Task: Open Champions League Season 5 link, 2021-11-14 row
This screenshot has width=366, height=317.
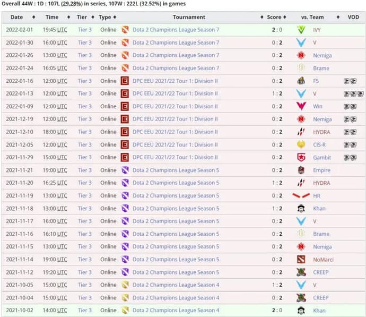Action: tap(176, 259)
